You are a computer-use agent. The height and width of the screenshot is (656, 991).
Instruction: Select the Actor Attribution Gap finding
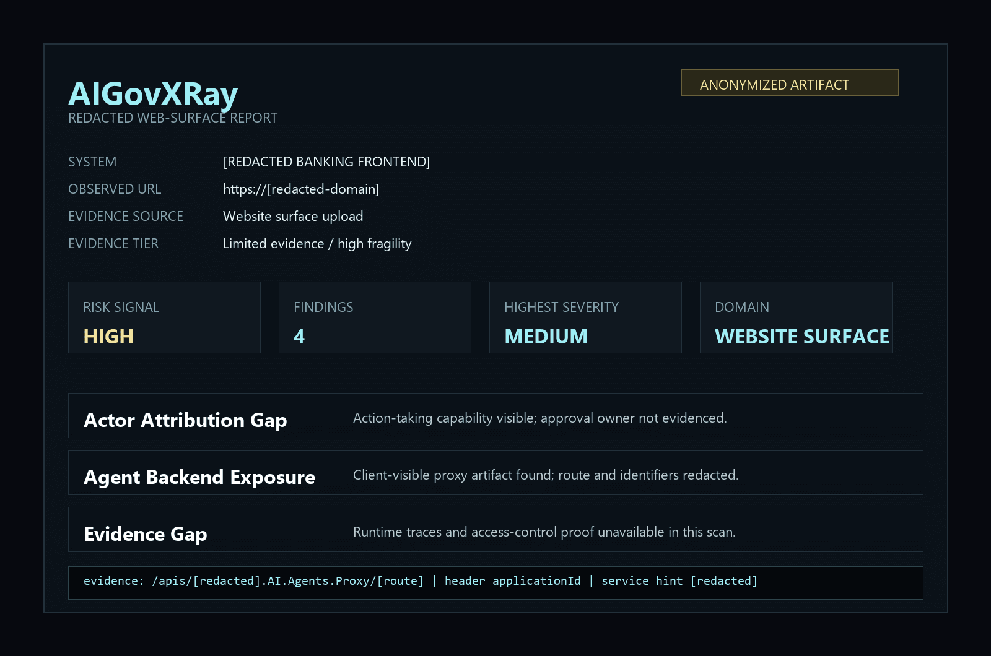point(495,415)
